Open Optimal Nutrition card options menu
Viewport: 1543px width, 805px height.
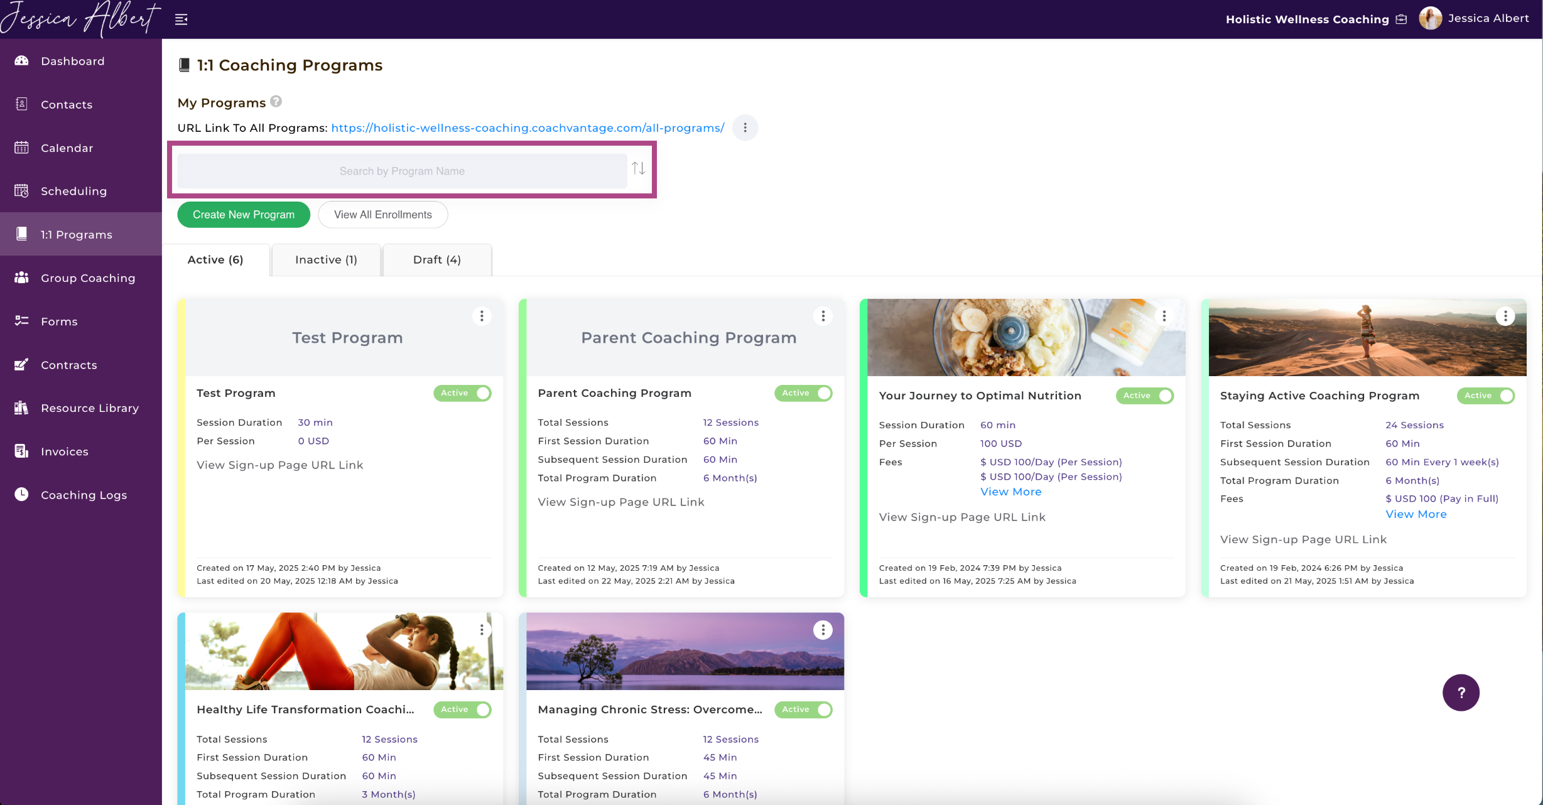[1164, 316]
